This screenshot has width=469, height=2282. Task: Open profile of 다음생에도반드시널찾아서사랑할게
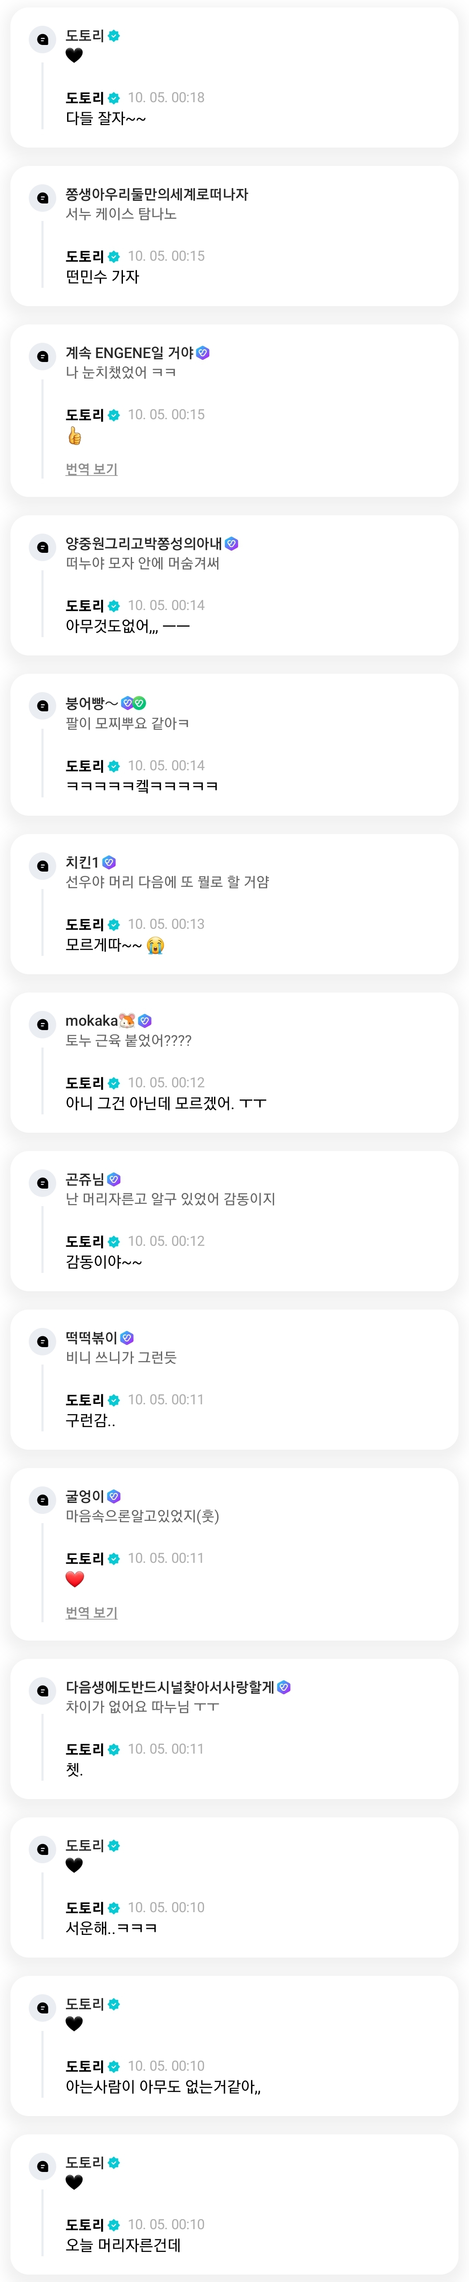point(170,1687)
